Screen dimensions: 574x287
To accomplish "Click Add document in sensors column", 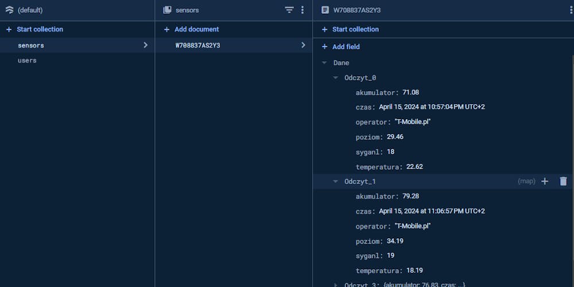I will [192, 29].
